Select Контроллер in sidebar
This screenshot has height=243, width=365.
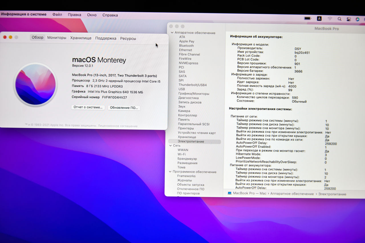188,115
